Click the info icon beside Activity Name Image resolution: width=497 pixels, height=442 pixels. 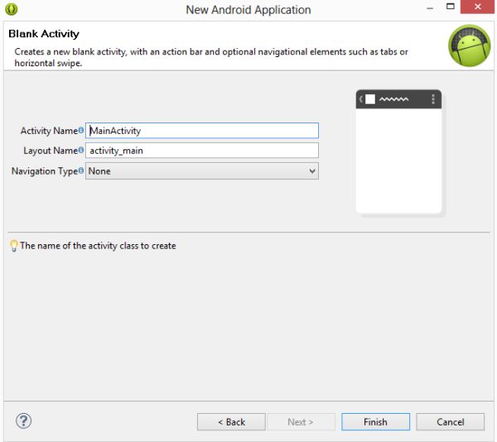[x=81, y=130]
